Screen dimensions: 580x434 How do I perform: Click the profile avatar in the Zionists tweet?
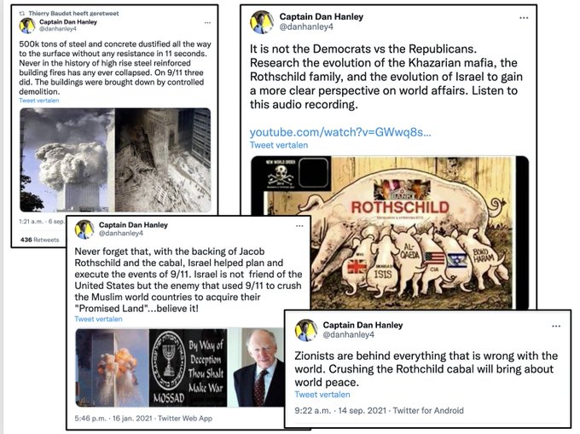point(306,330)
